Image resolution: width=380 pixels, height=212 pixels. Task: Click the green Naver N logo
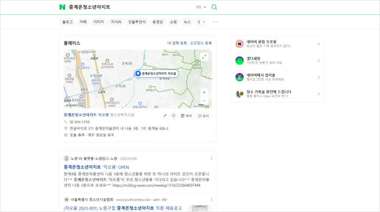62,7
